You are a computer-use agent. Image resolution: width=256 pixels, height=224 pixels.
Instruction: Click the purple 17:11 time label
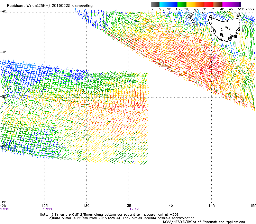tap(47, 209)
